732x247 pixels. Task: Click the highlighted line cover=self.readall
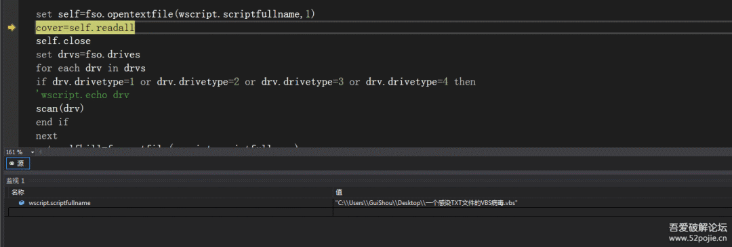click(x=85, y=28)
